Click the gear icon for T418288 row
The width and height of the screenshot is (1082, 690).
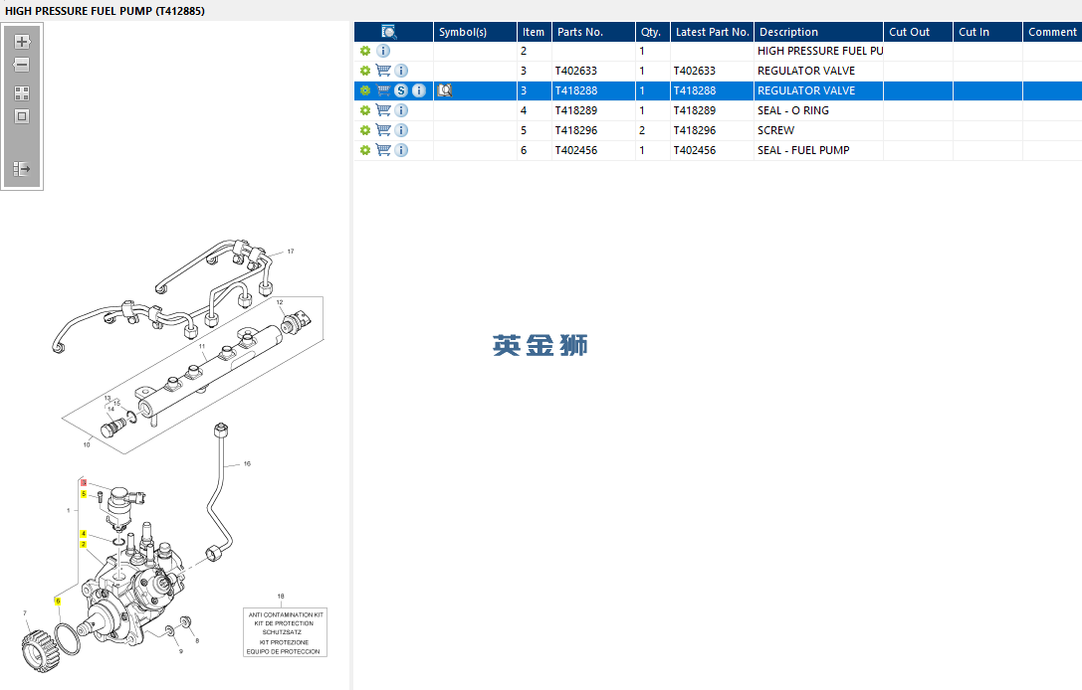click(365, 90)
